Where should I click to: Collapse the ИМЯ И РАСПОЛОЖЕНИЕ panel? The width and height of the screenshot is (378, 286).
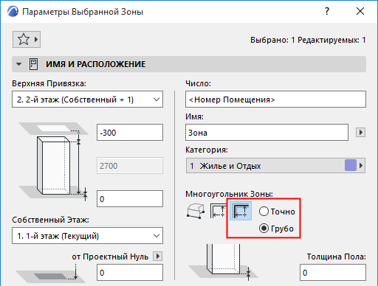[x=18, y=64]
